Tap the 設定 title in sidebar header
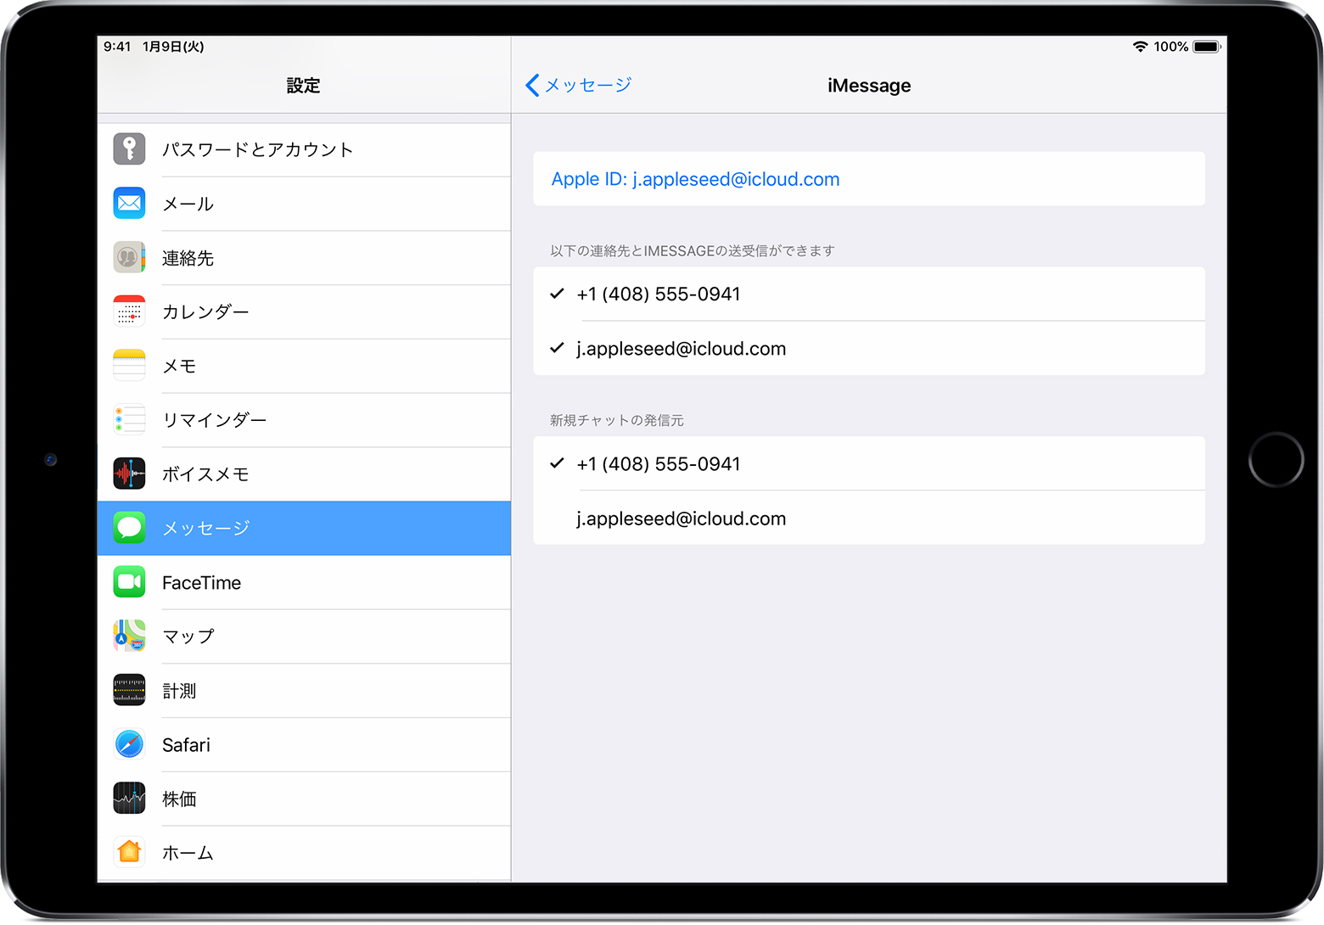Image resolution: width=1324 pixels, height=925 pixels. (x=304, y=85)
